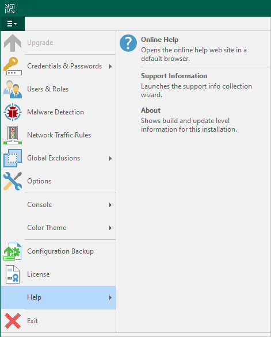Expand the Global Exclusions submenu arrow
Screen dimensions: 271x337
(x=110, y=158)
